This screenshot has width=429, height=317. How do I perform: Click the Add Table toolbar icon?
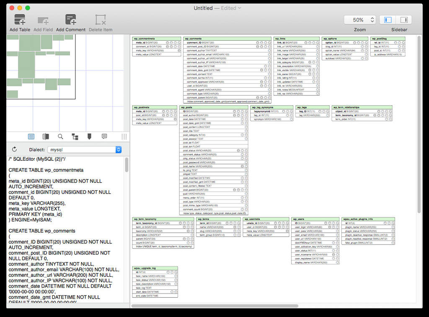click(20, 20)
